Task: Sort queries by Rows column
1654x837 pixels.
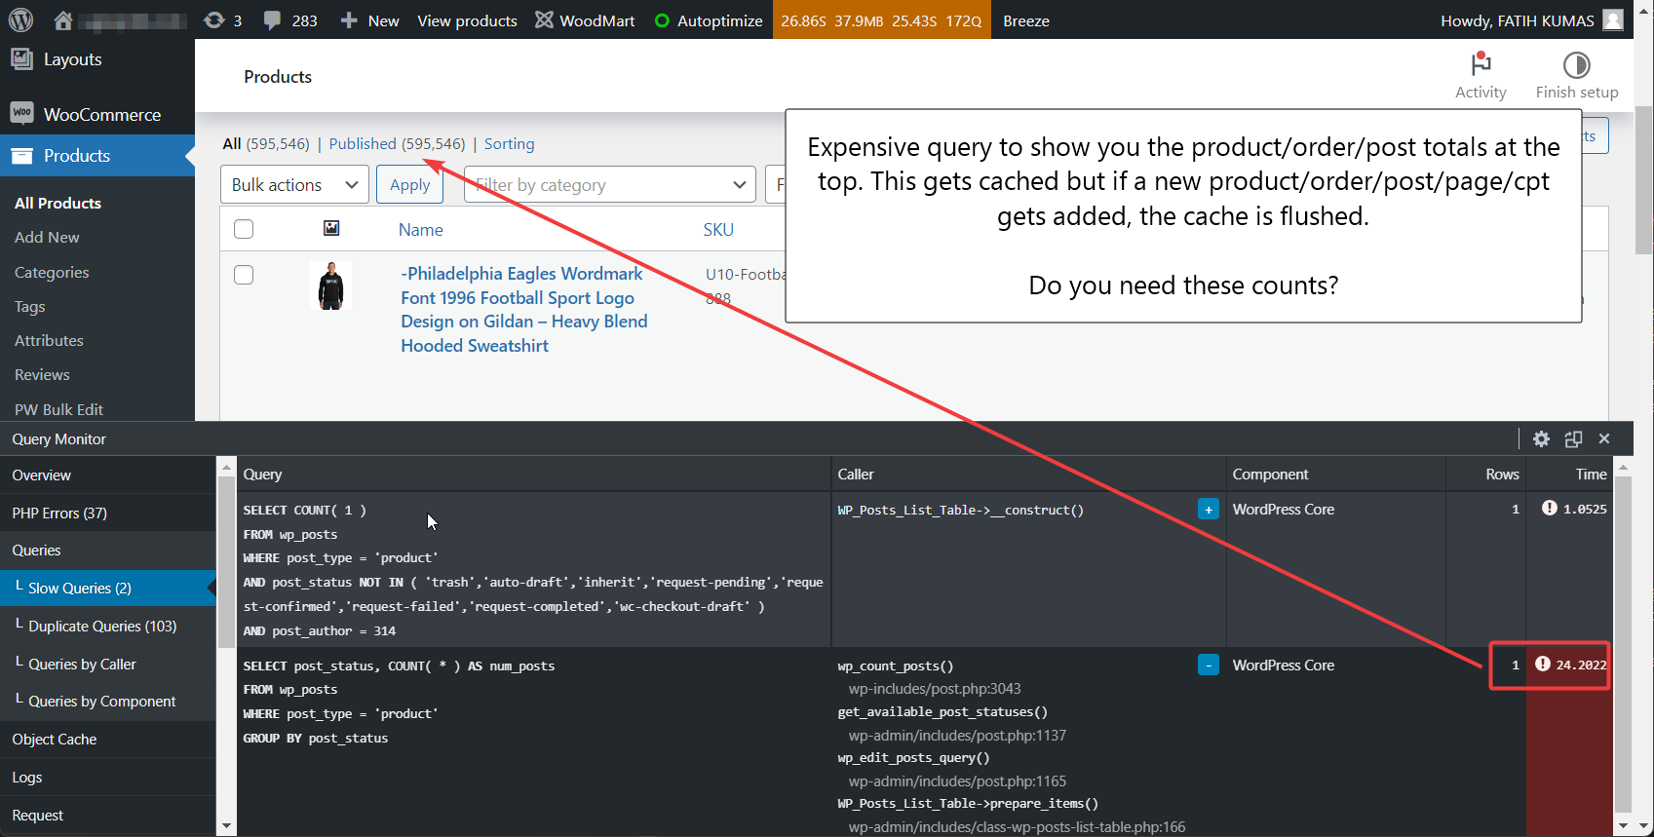Action: [x=1502, y=474]
